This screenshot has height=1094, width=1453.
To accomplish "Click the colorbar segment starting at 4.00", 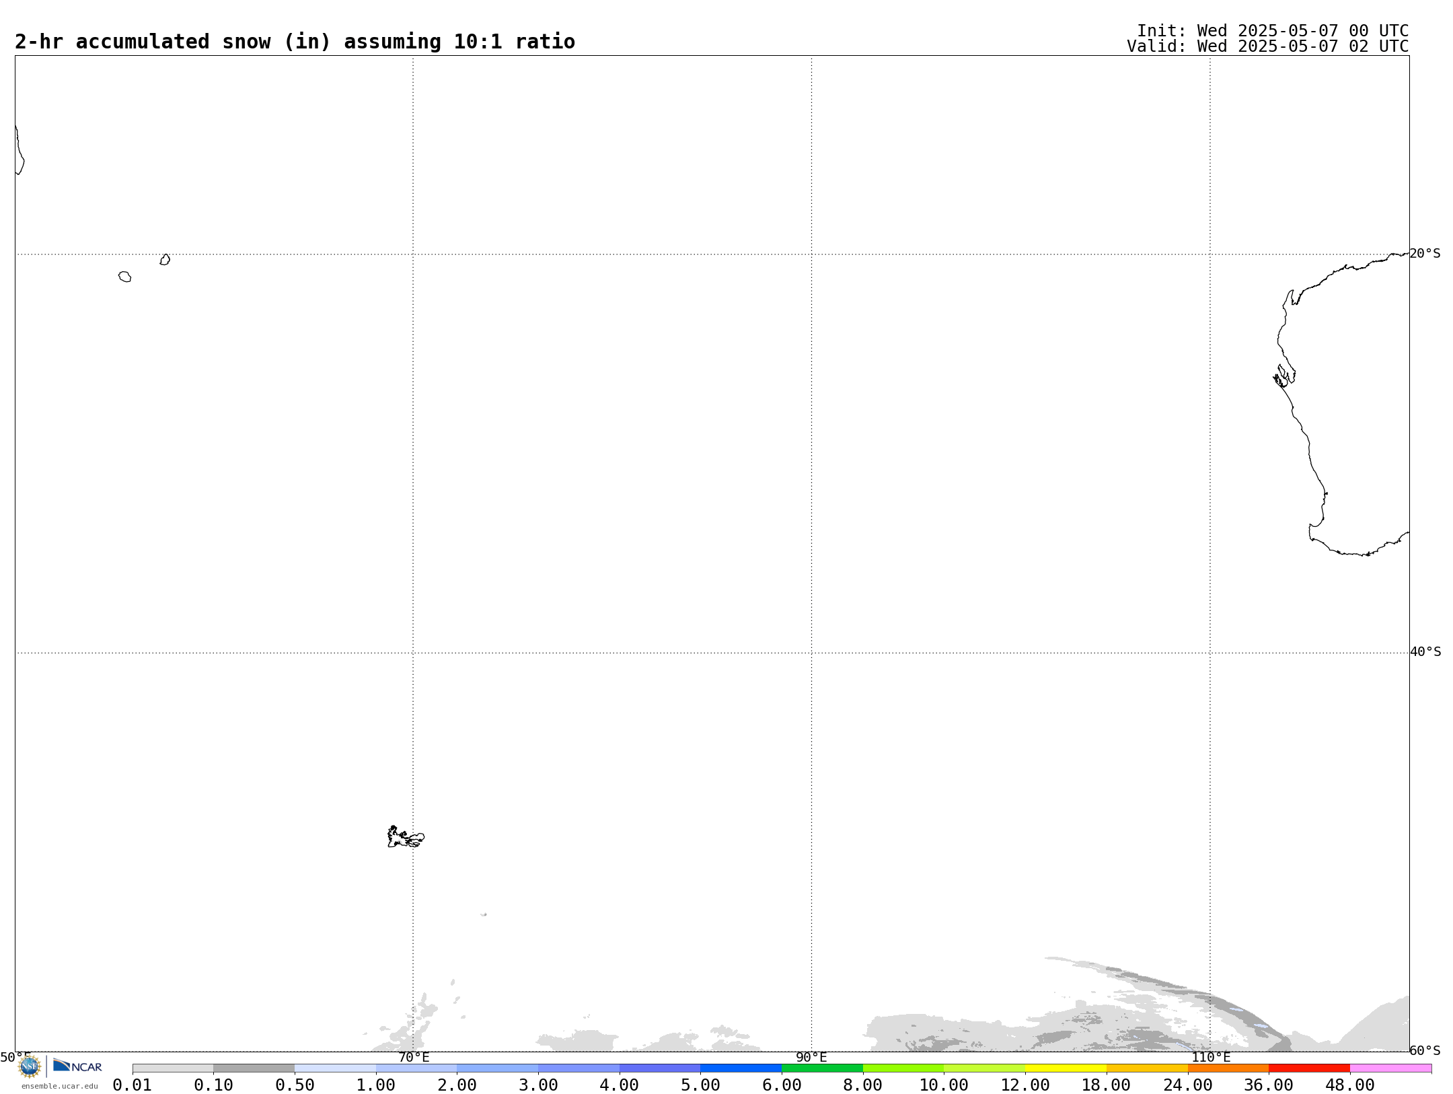I will coord(660,1068).
